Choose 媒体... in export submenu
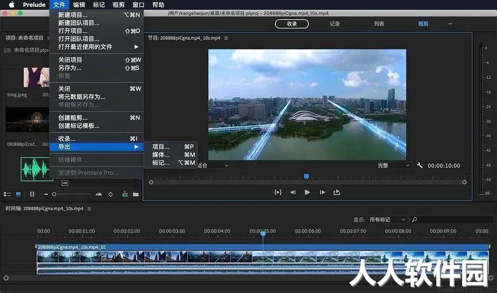497x293 pixels. point(171,155)
